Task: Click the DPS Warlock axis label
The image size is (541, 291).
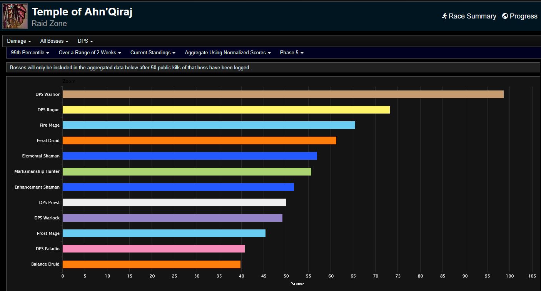Action: click(x=47, y=218)
